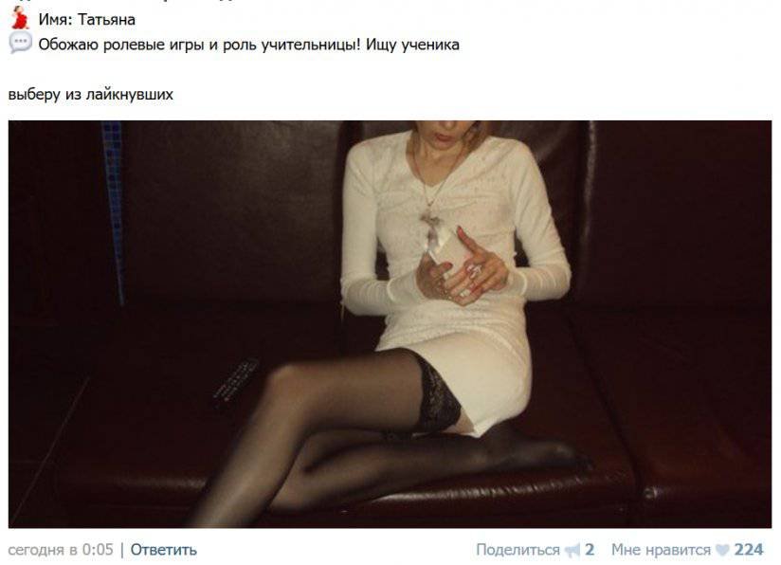The height and width of the screenshot is (565, 781).
Task: Click the speech bubble emoji icon
Action: point(21,43)
